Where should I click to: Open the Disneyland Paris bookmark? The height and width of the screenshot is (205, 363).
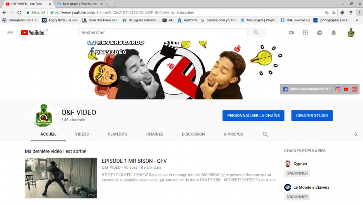[20, 20]
